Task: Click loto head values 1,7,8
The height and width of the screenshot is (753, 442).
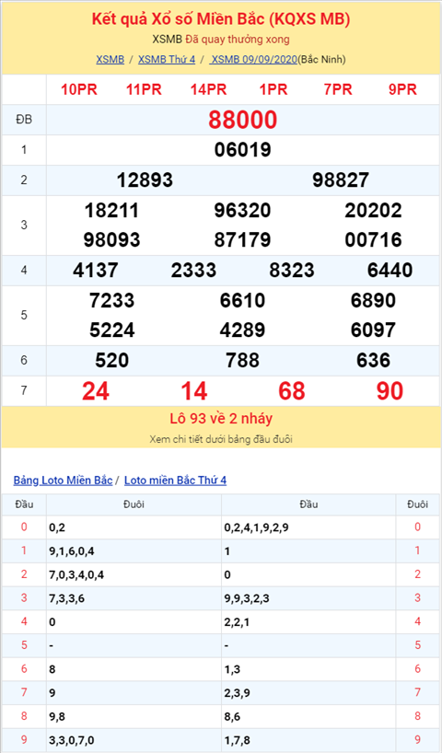Action: [238, 740]
